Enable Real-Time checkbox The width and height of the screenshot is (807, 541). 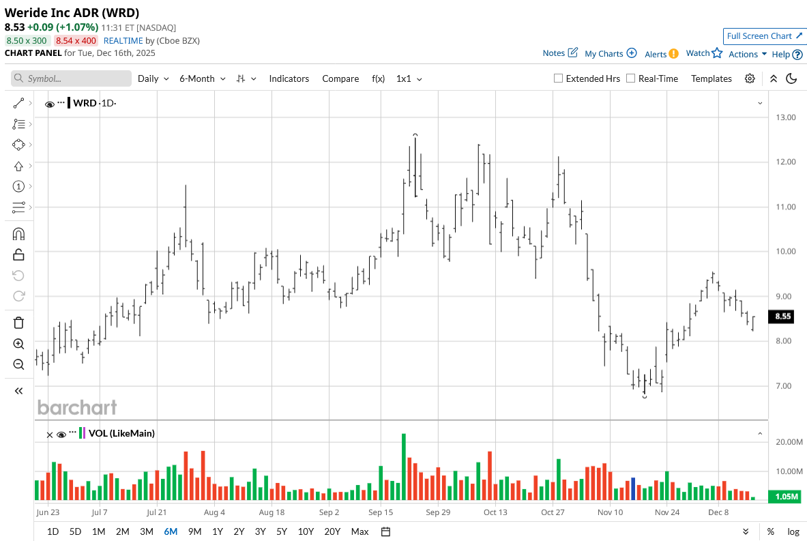630,78
